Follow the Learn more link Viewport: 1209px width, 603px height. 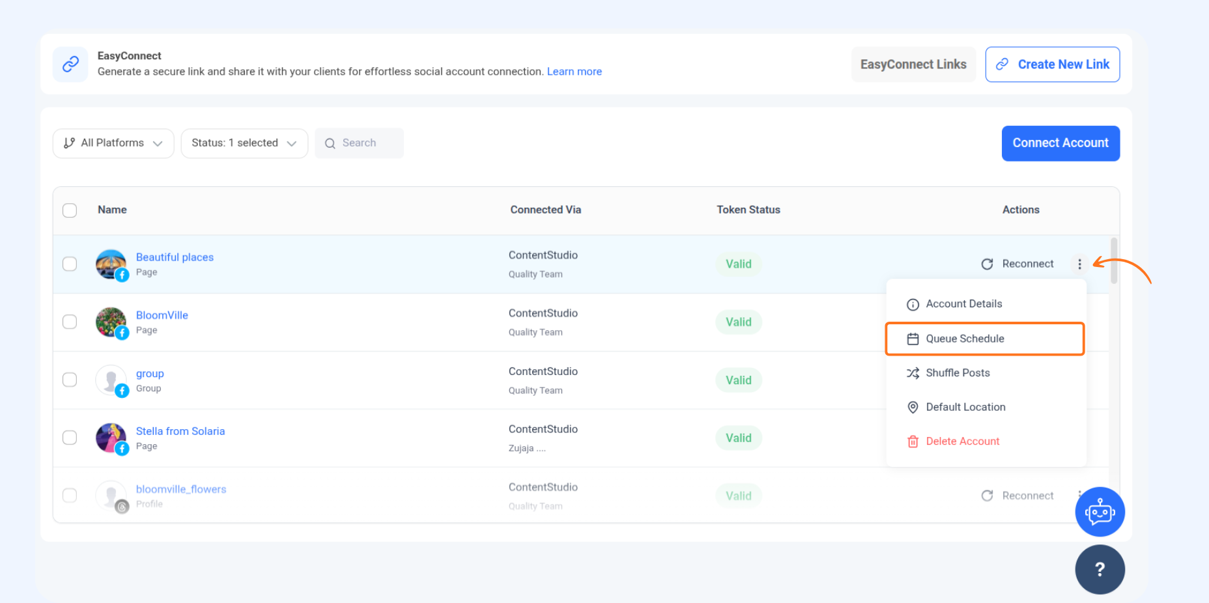tap(574, 72)
